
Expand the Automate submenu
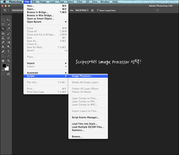click(46, 73)
